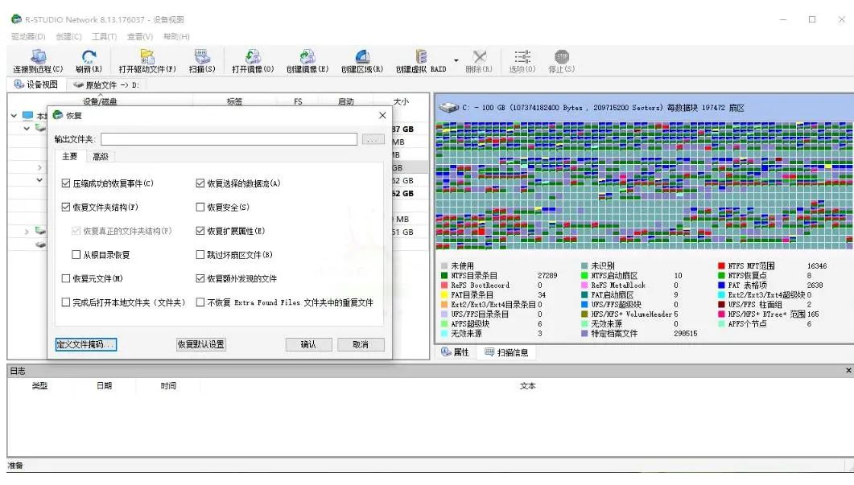
Task: Collapse the first disk tree node
Action: tap(26, 129)
